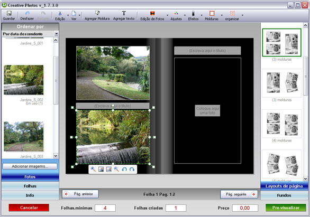
Task: Switch to the Fotos tab
Action: 30,177
